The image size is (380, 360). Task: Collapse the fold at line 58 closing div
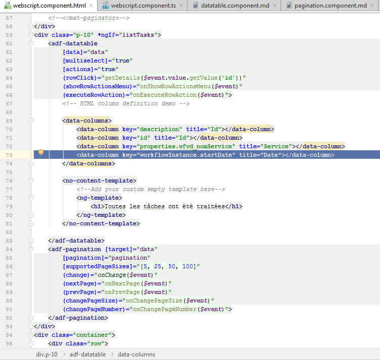pyautogui.click(x=31, y=26)
